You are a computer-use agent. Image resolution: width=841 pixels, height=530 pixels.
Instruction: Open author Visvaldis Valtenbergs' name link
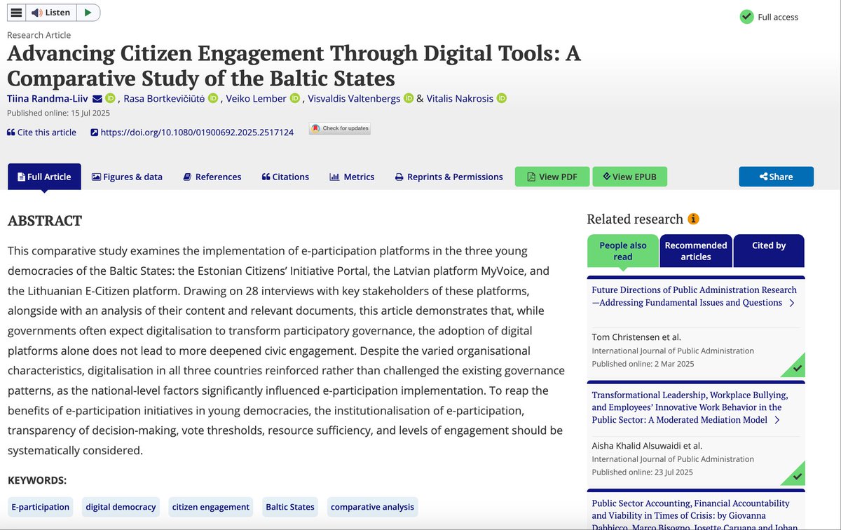[x=354, y=99]
